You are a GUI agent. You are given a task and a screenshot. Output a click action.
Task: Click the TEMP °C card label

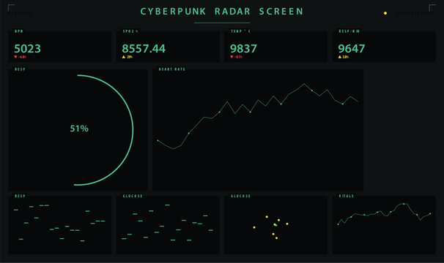(240, 31)
